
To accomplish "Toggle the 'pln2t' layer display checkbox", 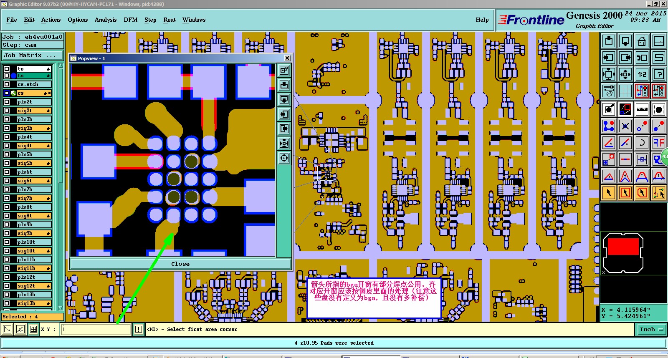I will pos(7,102).
